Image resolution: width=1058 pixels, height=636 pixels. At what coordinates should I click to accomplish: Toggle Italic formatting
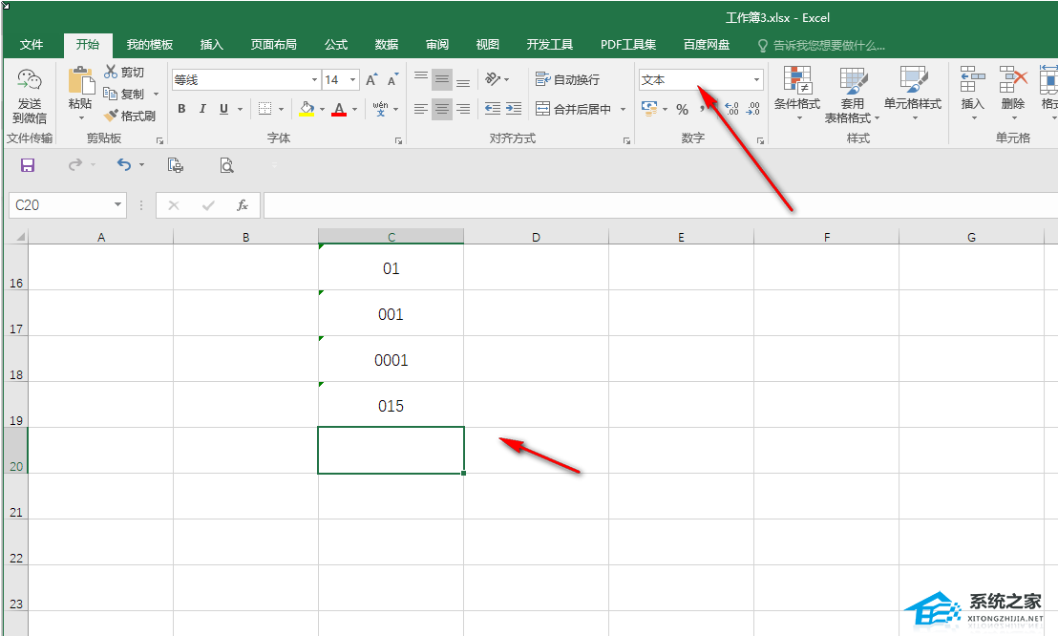pos(203,109)
